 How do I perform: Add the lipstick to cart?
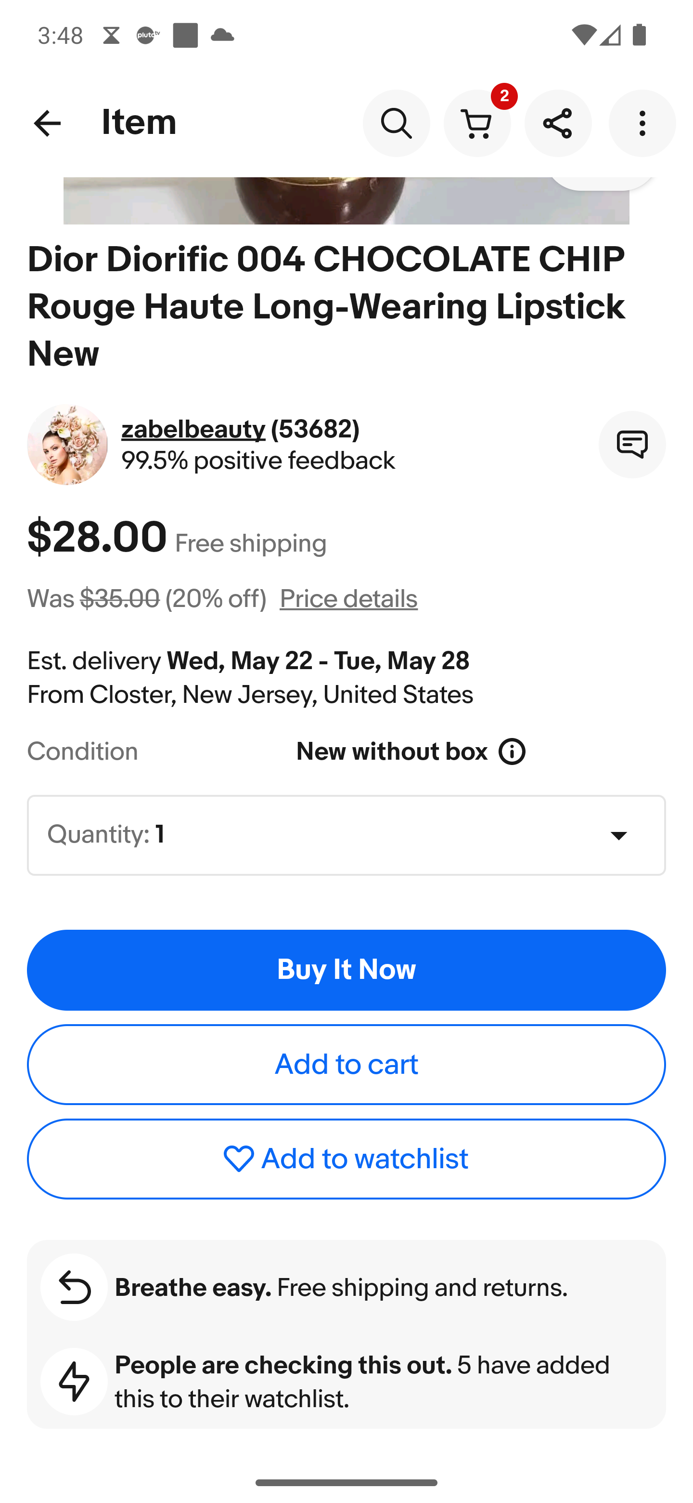click(346, 1065)
